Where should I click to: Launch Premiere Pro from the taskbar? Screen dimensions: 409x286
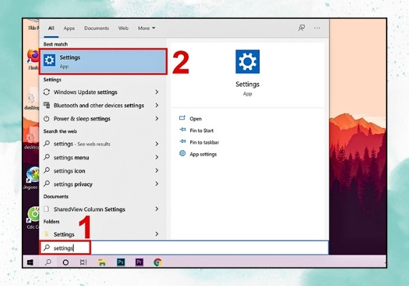click(x=139, y=262)
